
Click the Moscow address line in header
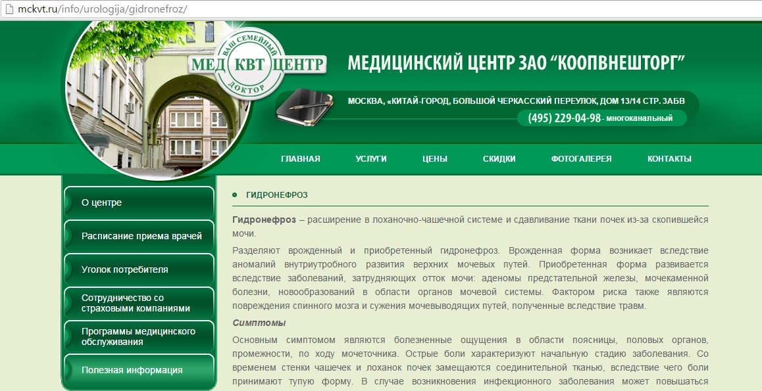pyautogui.click(x=516, y=101)
